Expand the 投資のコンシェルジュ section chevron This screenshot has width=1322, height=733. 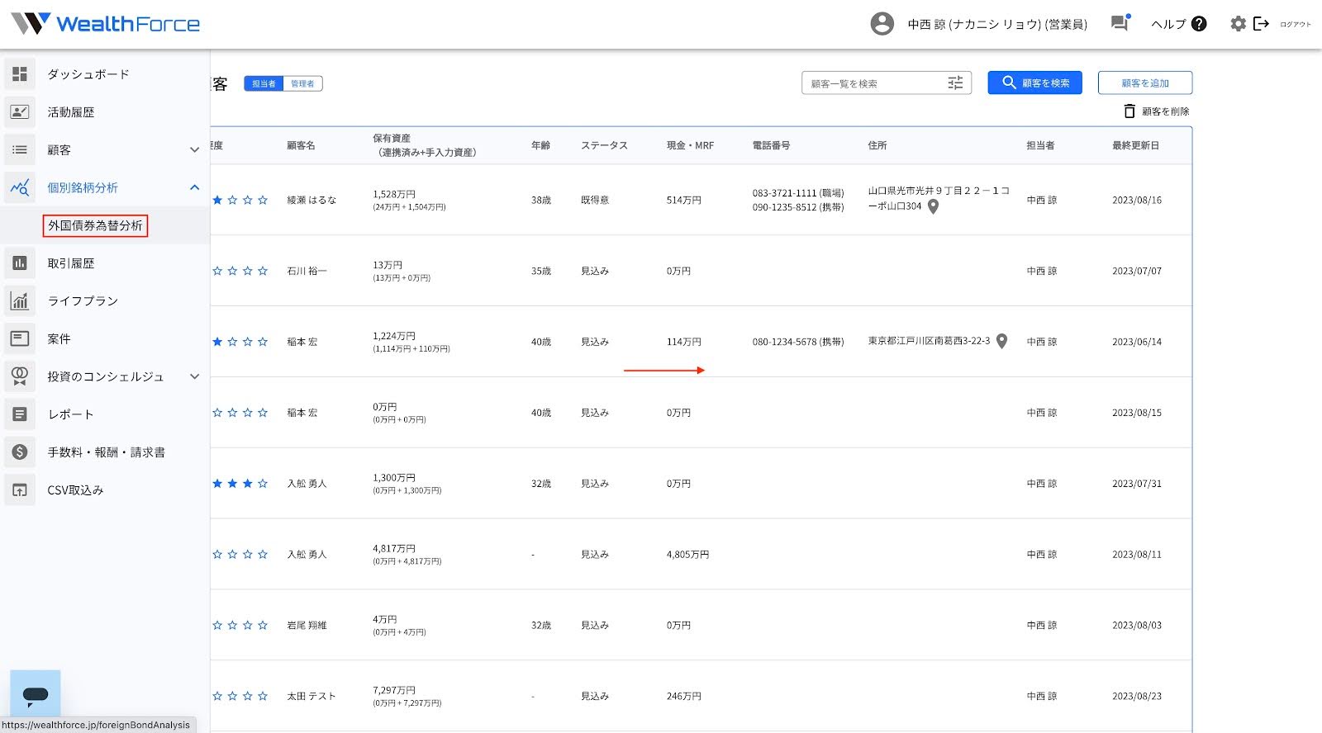(195, 376)
